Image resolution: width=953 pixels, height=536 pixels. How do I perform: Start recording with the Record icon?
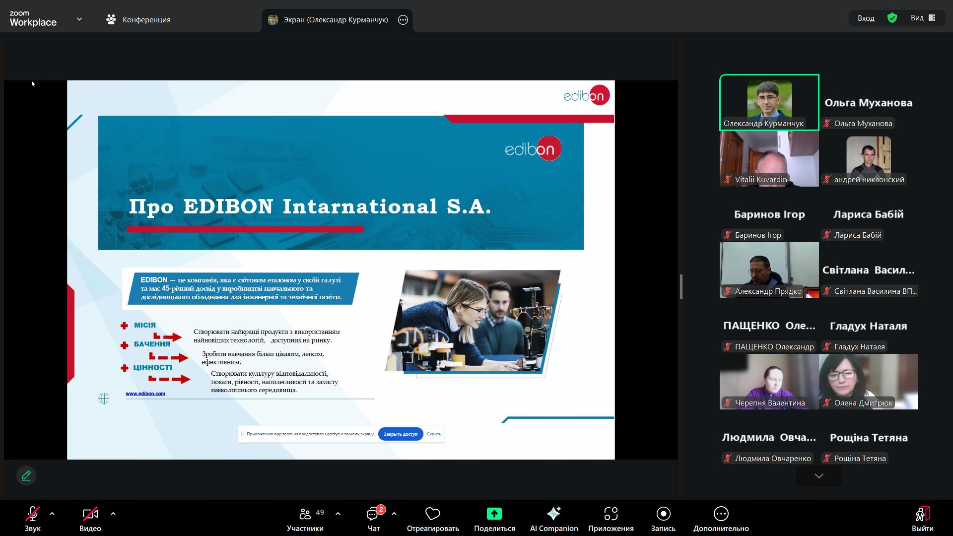[663, 514]
